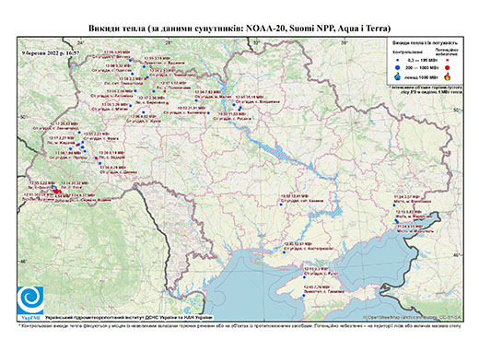Click the blue marker for 10:12 21,91 МВт
The image size is (479, 339).
click(x=208, y=113)
